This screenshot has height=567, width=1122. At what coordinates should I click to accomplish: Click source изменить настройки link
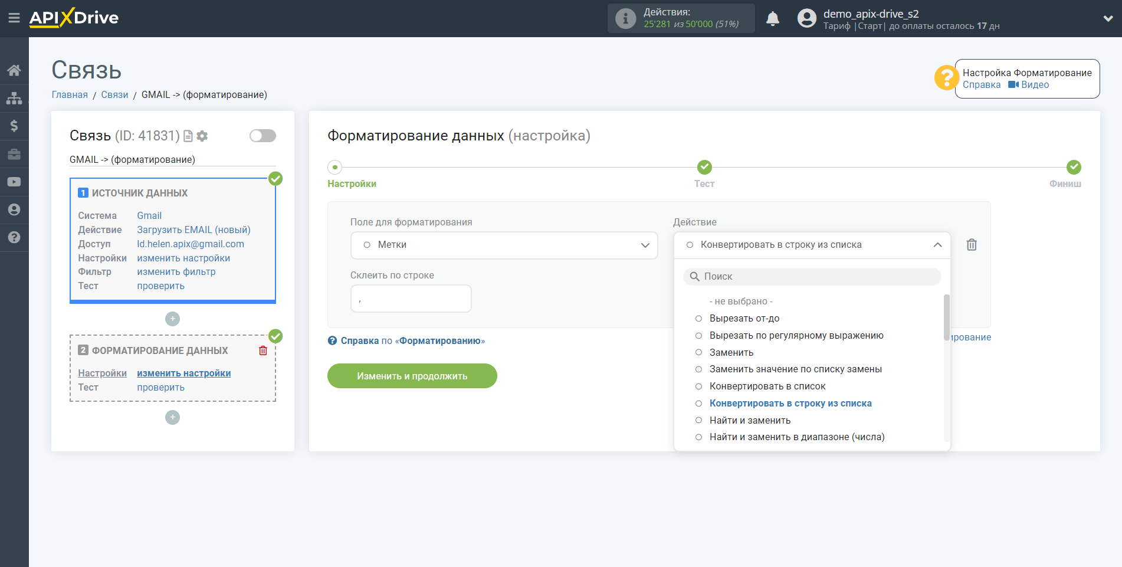(183, 258)
